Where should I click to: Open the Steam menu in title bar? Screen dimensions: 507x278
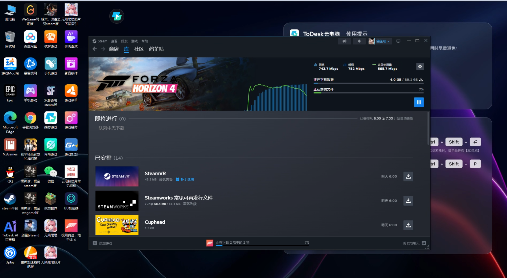pyautogui.click(x=100, y=41)
